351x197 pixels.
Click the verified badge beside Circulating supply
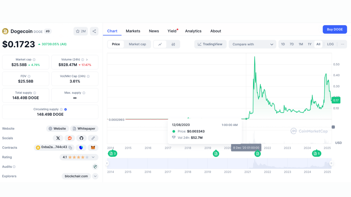click(66, 110)
